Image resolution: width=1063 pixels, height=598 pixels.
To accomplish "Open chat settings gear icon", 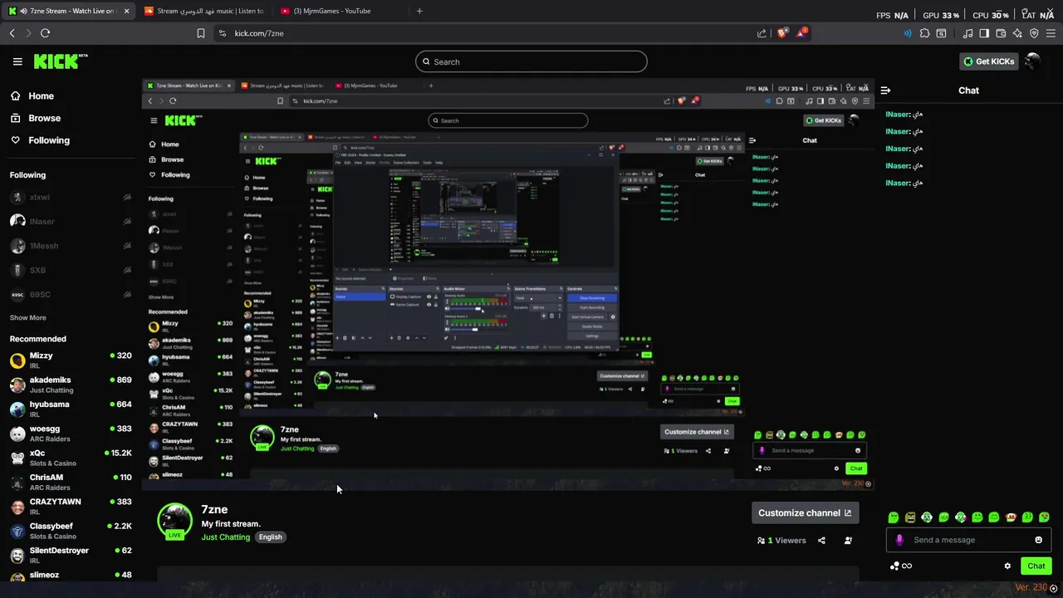I will click(x=1007, y=566).
